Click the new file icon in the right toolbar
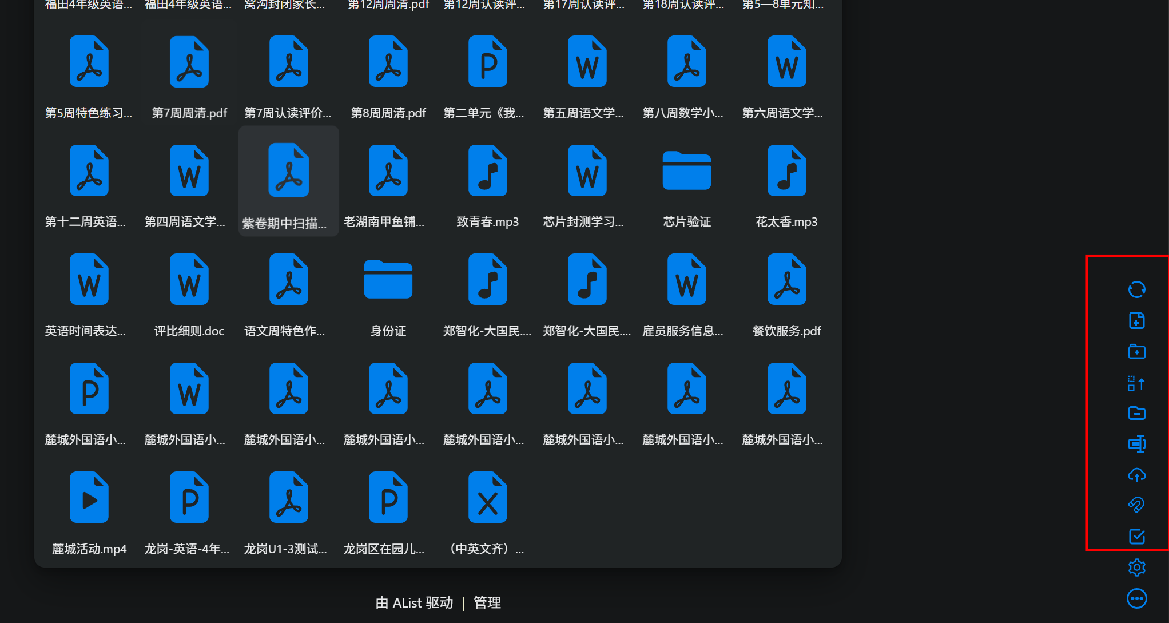The image size is (1169, 623). (x=1136, y=320)
